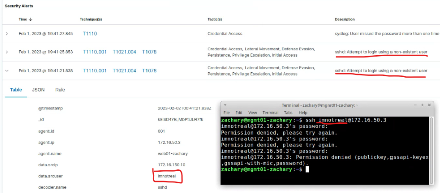The image size is (440, 193).
Task: Open the terminal View menu
Action: (x=252, y=113)
